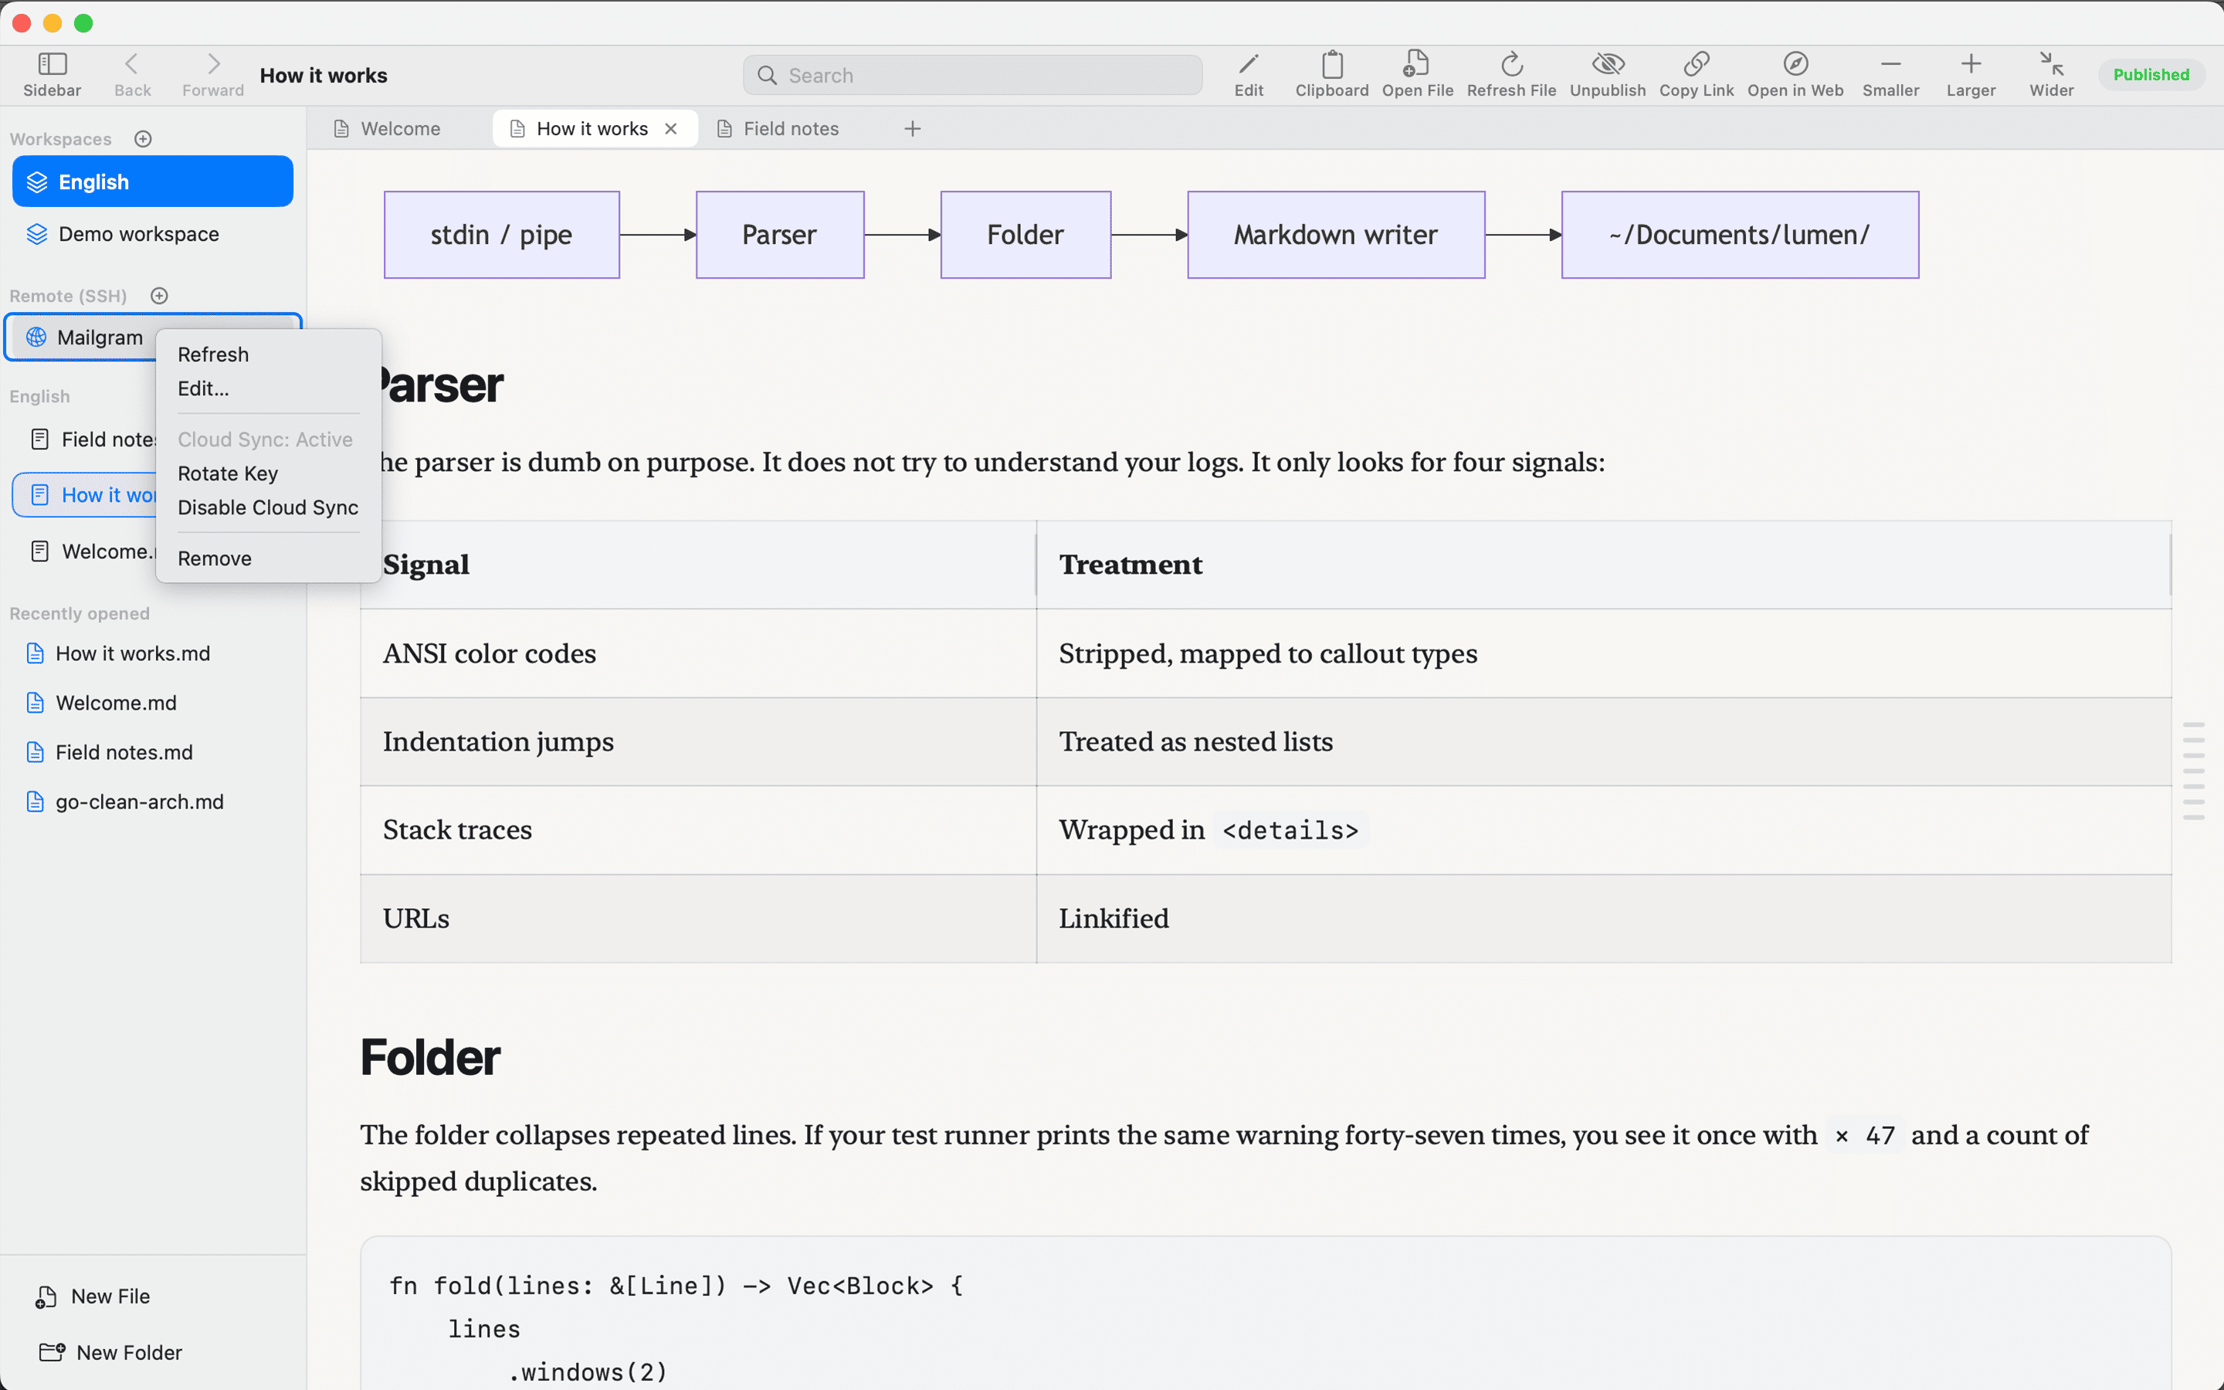
Task: Open recent Field notes.md
Action: click(x=124, y=753)
